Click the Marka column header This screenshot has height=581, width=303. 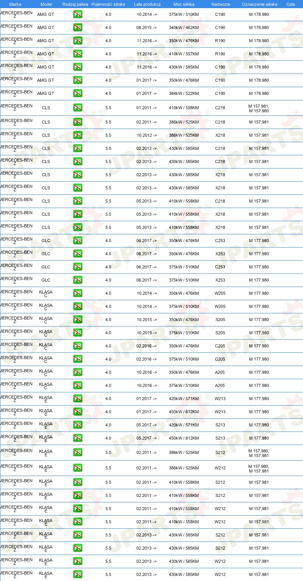coord(15,4)
